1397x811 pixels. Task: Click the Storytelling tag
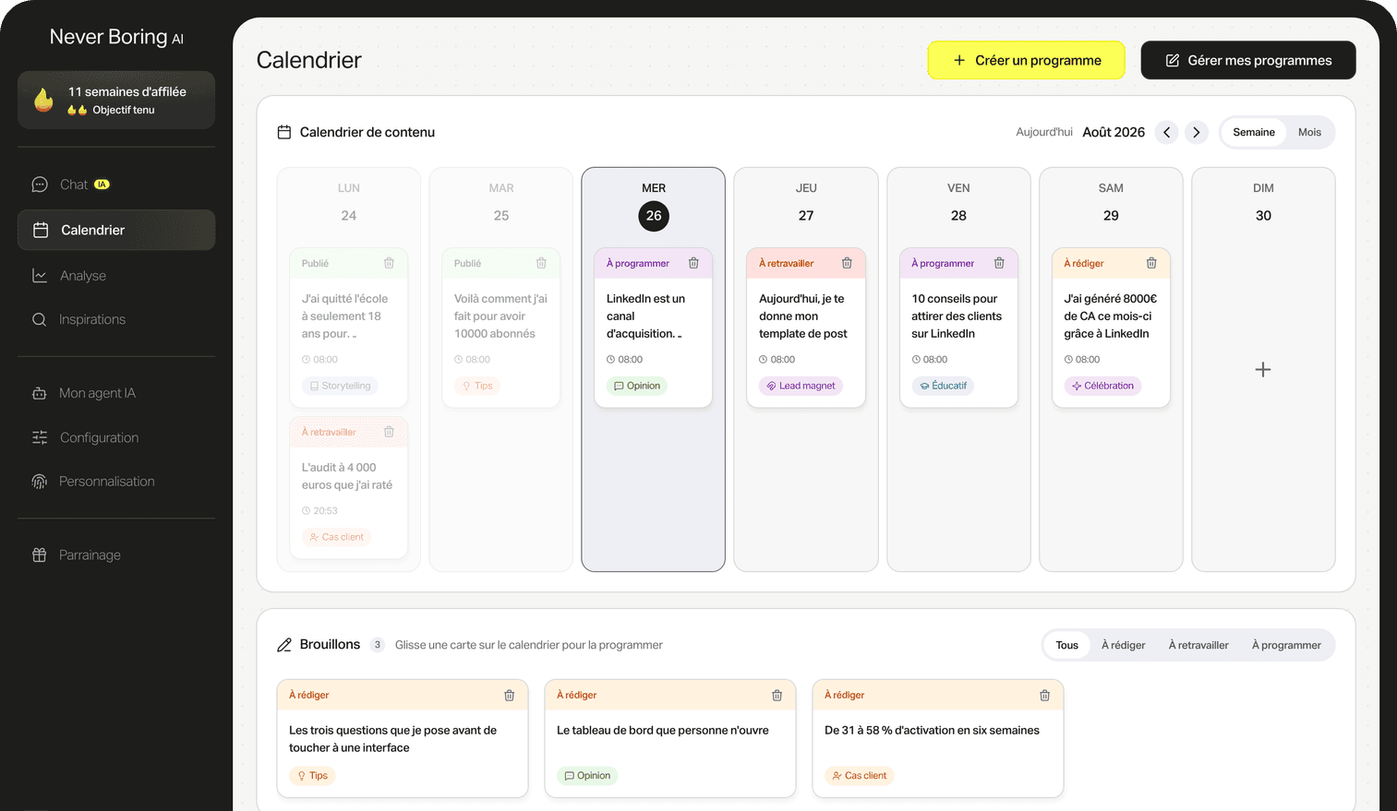tap(340, 386)
